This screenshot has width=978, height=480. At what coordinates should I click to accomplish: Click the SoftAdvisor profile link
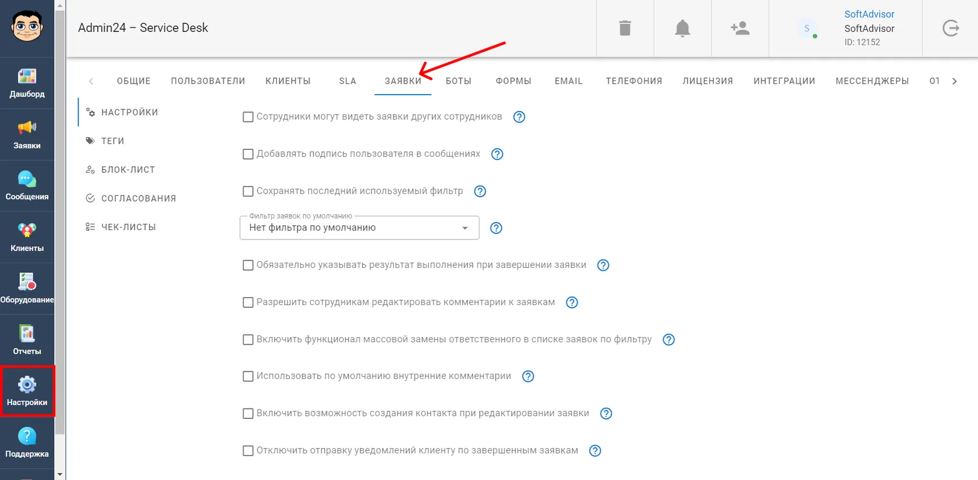tap(869, 14)
